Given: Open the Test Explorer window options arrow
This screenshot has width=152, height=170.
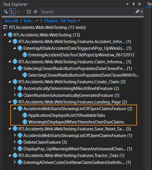Looking at the screenshot, I should point(127,4).
